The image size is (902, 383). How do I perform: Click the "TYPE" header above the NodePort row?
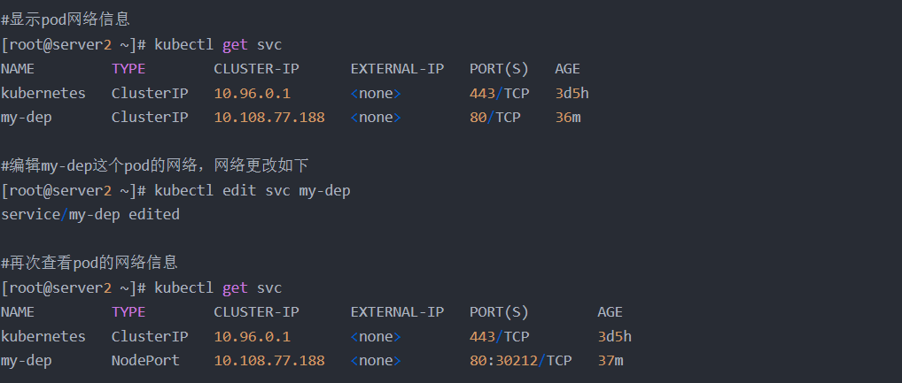pos(128,312)
